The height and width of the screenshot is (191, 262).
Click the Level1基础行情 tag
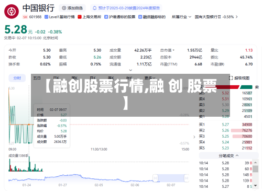(x=60, y=17)
